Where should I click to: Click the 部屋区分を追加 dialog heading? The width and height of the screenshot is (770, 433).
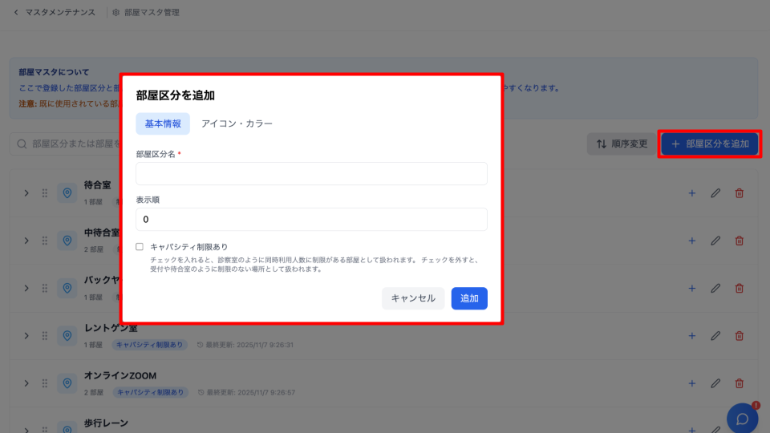[x=176, y=95]
